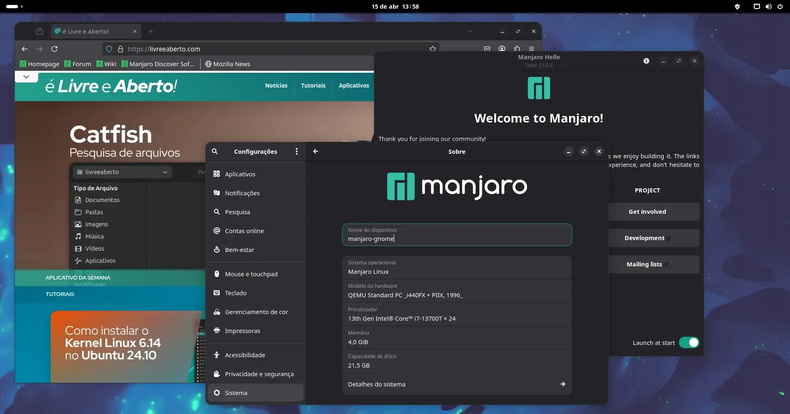
Task: Open the clock and calendar menu
Action: click(x=395, y=7)
